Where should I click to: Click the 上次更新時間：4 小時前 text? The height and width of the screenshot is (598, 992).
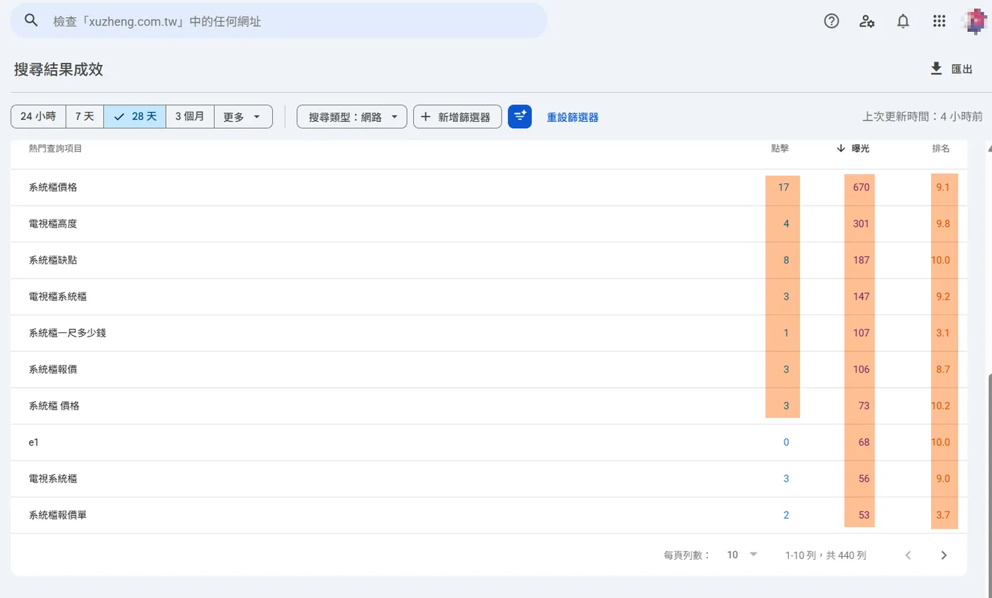coord(922,117)
